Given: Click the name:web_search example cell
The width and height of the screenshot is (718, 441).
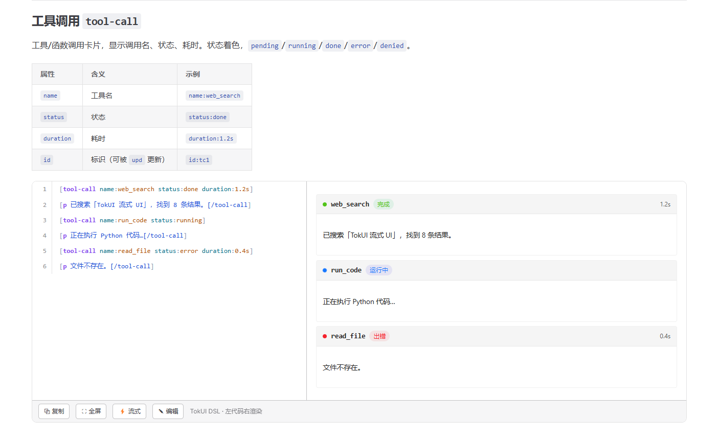Looking at the screenshot, I should [214, 96].
